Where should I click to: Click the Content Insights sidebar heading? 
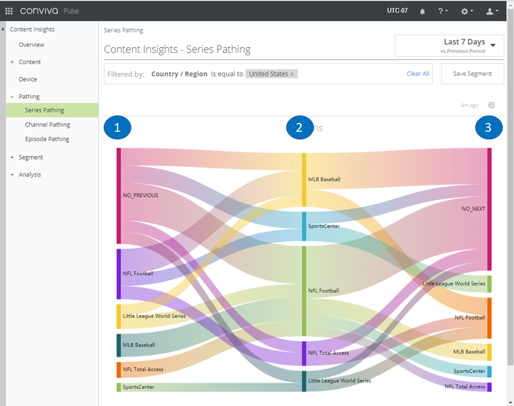32,29
